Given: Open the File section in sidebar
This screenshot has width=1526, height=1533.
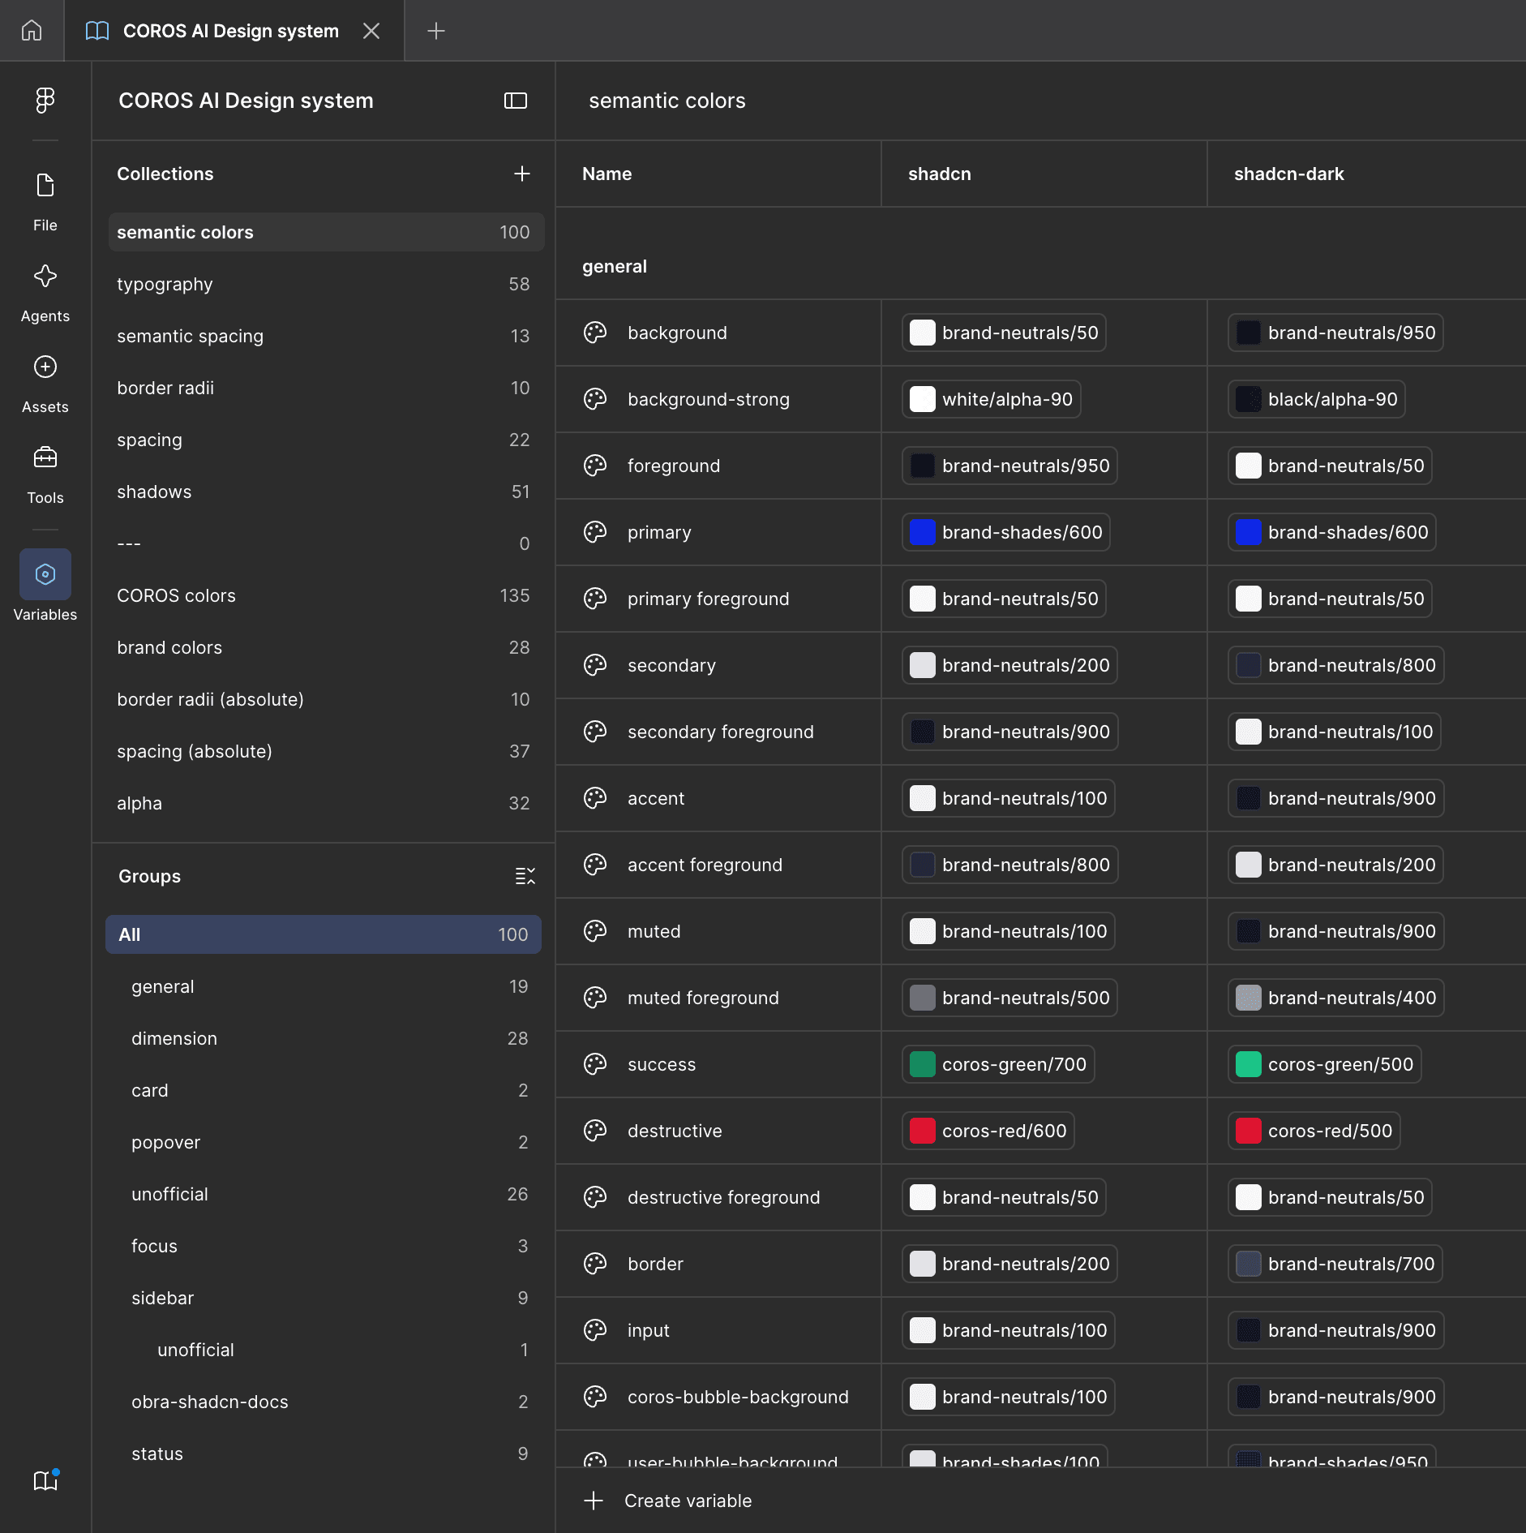Looking at the screenshot, I should pyautogui.click(x=45, y=203).
